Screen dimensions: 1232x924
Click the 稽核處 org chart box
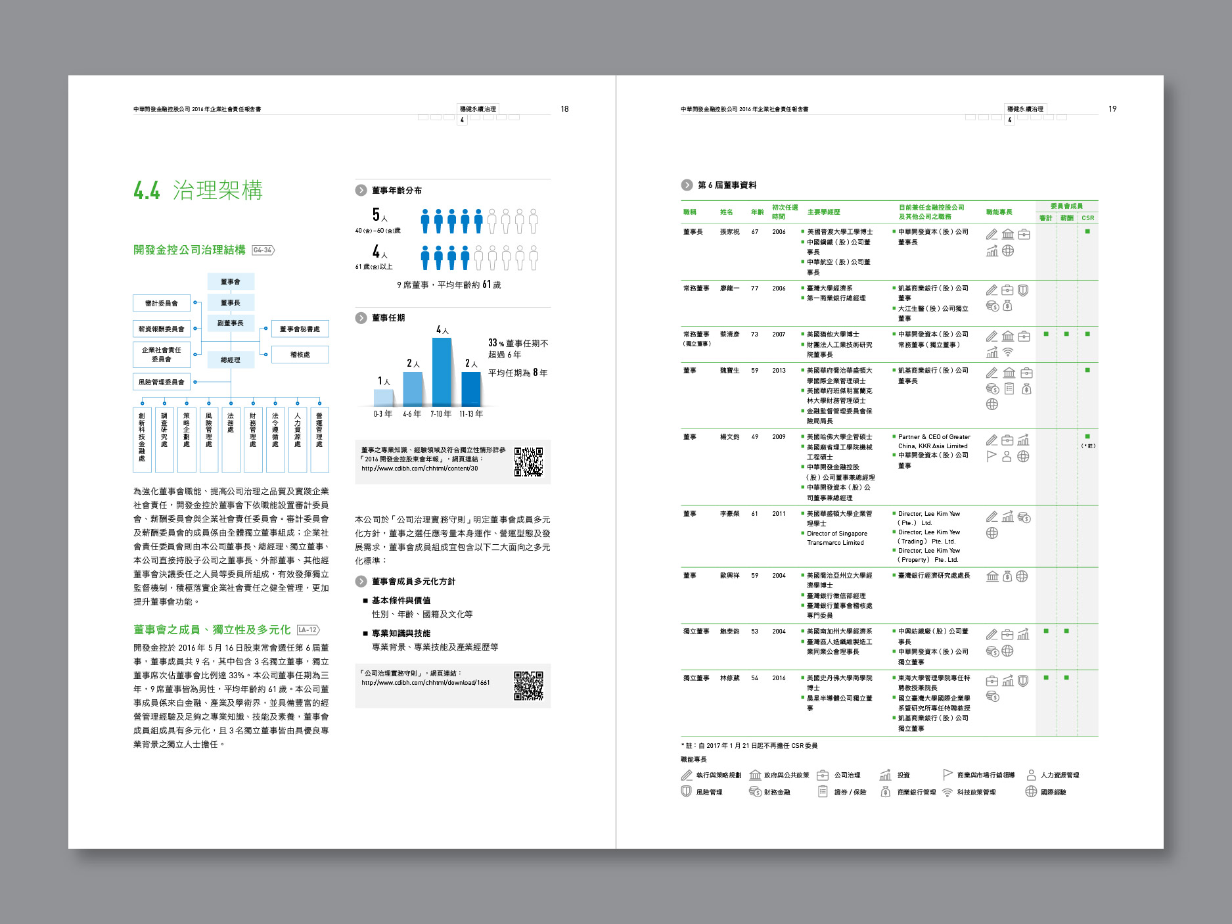300,354
